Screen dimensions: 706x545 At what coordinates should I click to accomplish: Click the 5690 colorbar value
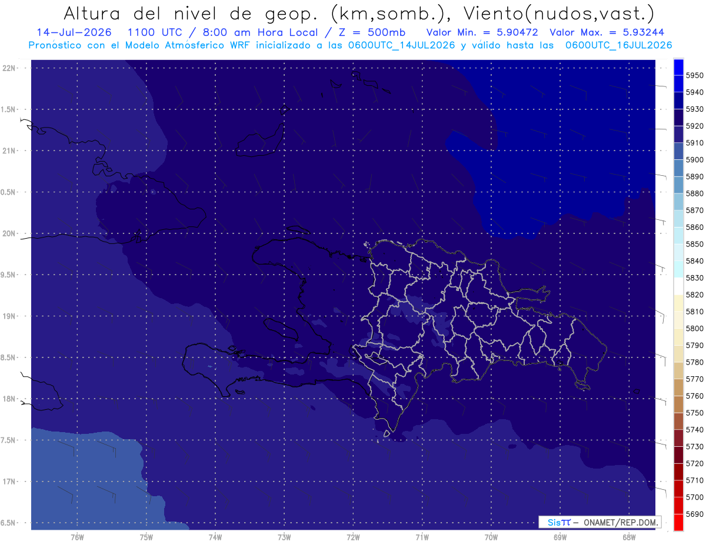[695, 514]
